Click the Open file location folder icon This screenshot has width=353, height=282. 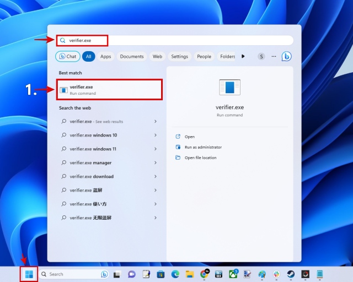(x=178, y=158)
